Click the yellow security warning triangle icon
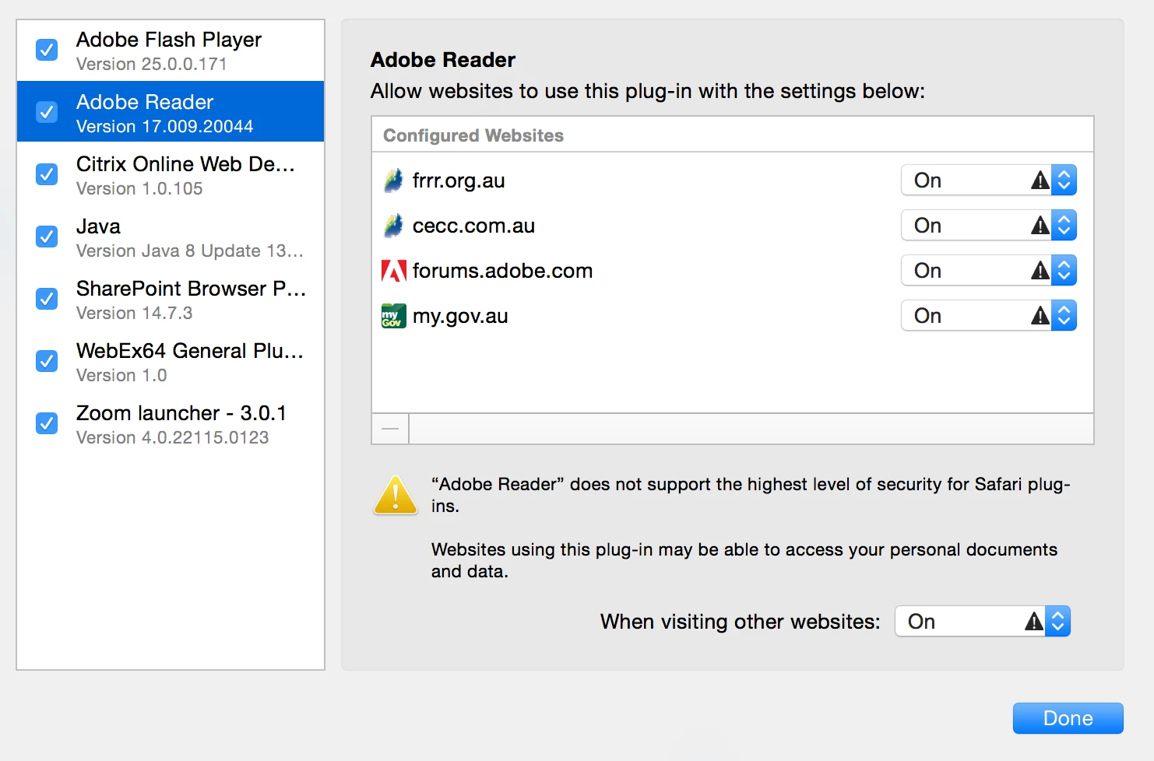Viewport: 1154px width, 761px height. pos(396,496)
